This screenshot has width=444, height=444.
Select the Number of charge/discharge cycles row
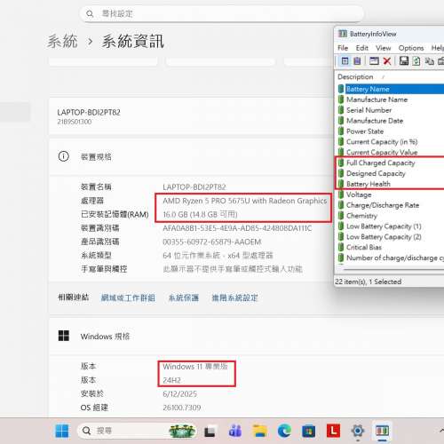pos(391,258)
